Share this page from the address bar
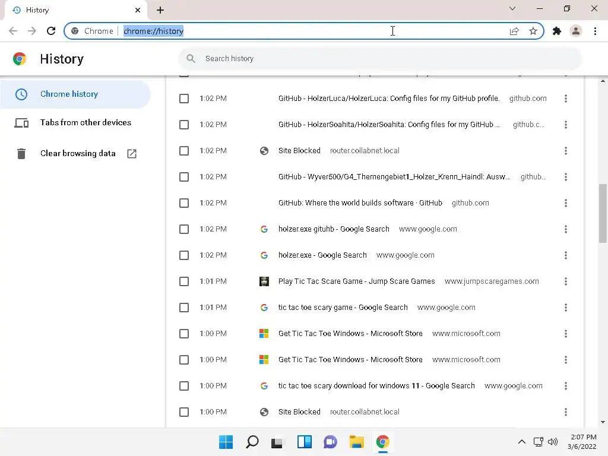Screen dimensions: 608x456 point(514,31)
